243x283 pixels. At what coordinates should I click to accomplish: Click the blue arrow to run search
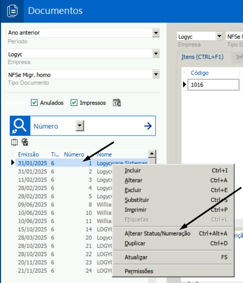point(148,126)
